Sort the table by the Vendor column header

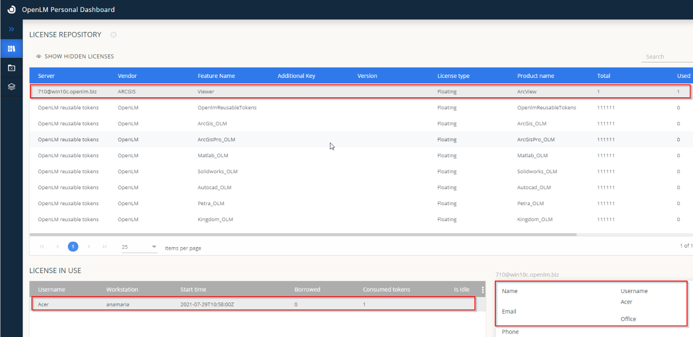coord(127,75)
